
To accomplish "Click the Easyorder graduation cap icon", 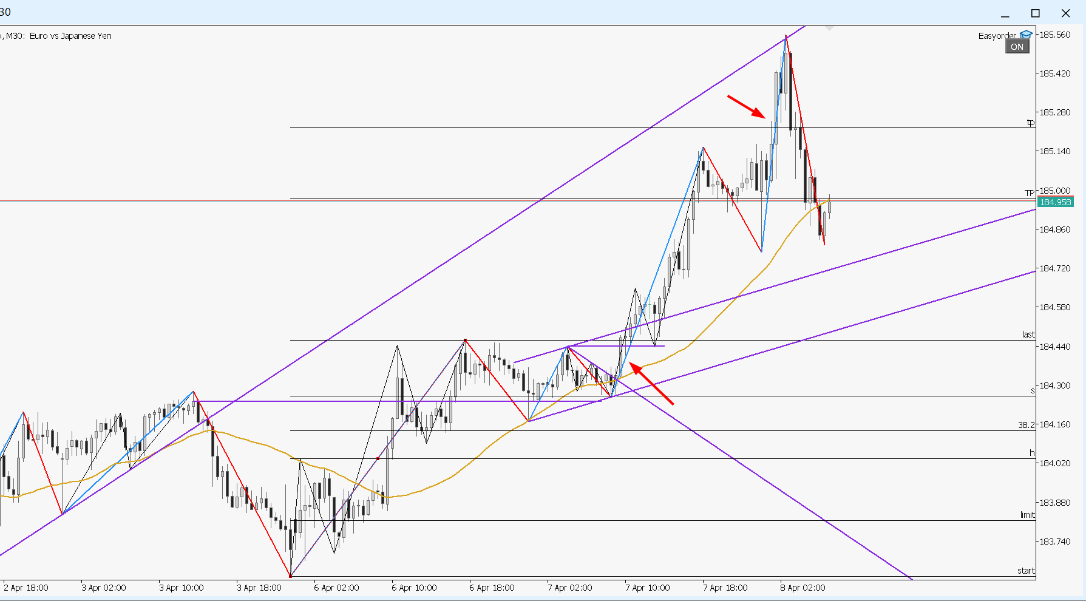I will [x=1026, y=35].
